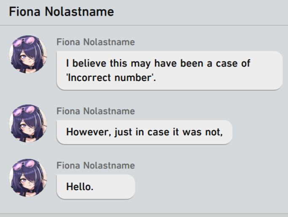
Task: Click the divider line below the 'Hello.' message
Action: [x=144, y=213]
